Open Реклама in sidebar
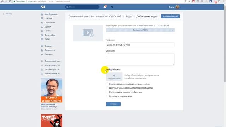 [49, 54]
